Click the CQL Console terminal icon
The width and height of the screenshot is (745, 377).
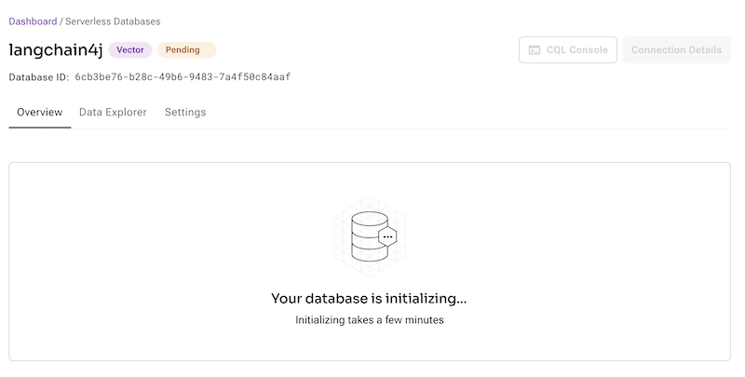(535, 50)
